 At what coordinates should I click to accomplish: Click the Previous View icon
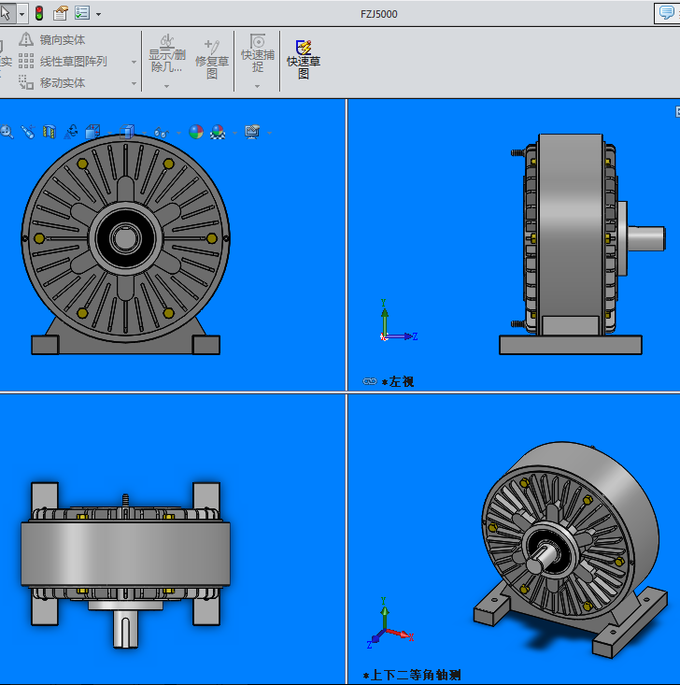coord(28,132)
